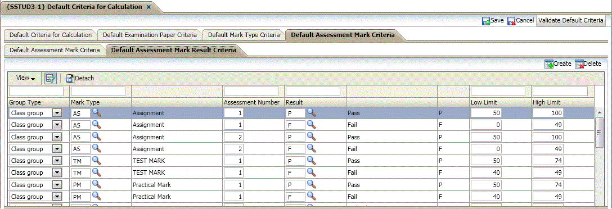Click the Detach table icon
Image resolution: width=612 pixels, height=209 pixels.
tap(70, 79)
